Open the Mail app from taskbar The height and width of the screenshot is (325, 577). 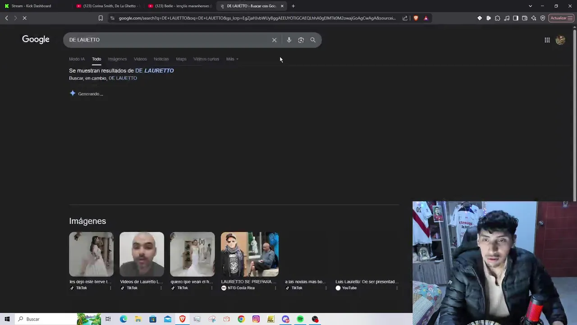pyautogui.click(x=168, y=319)
